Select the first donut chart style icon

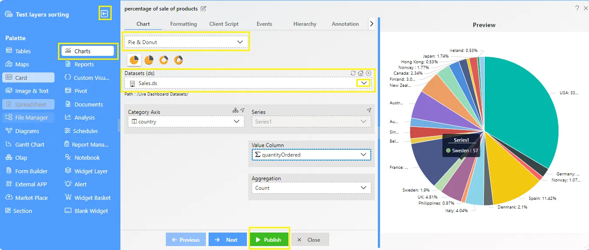click(164, 60)
